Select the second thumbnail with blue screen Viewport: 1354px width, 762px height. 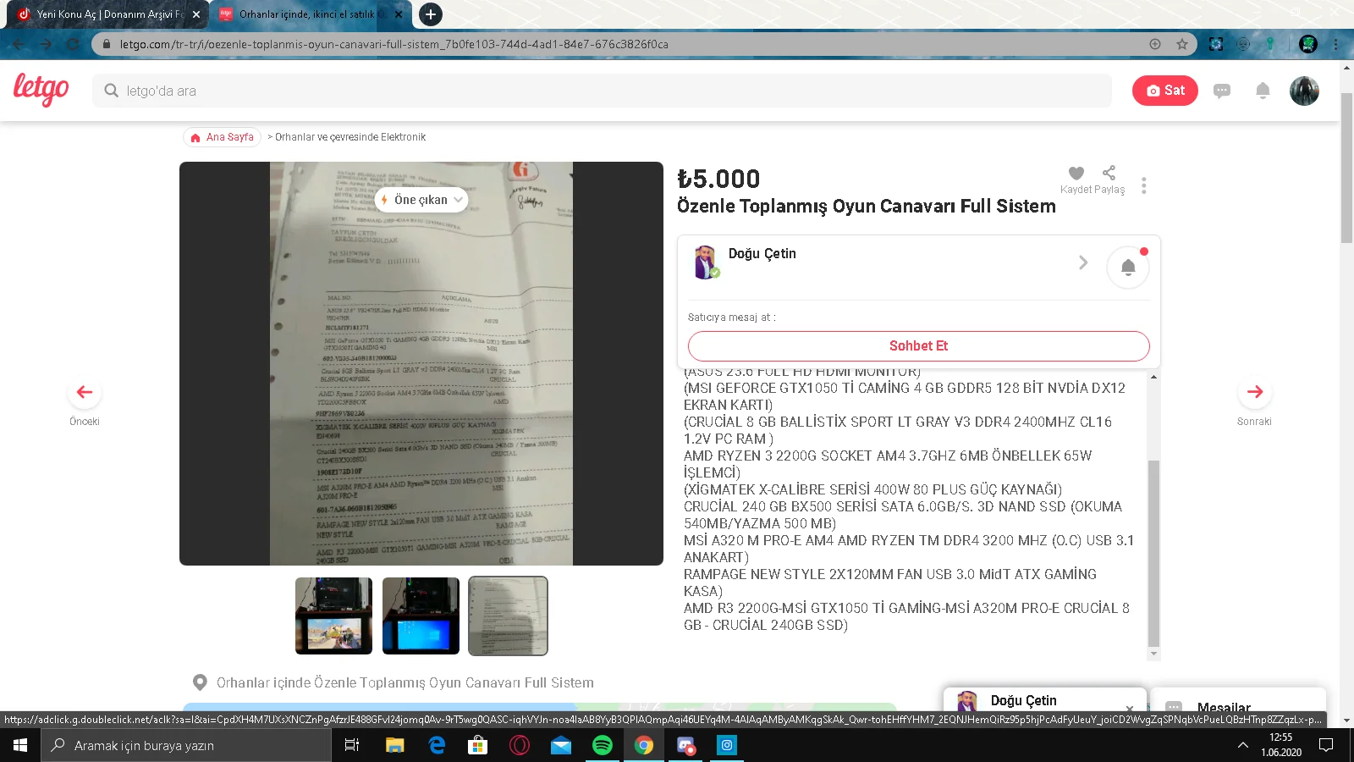[x=421, y=616]
